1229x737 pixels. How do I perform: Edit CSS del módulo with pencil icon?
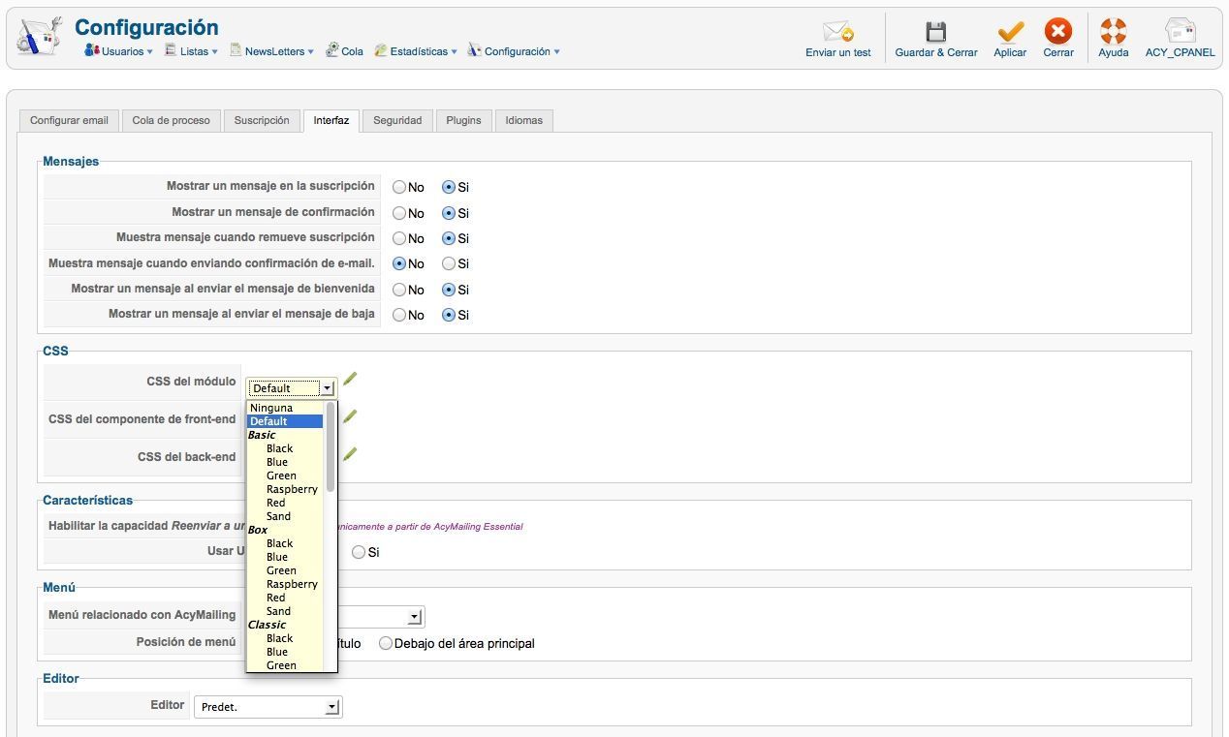click(x=350, y=379)
